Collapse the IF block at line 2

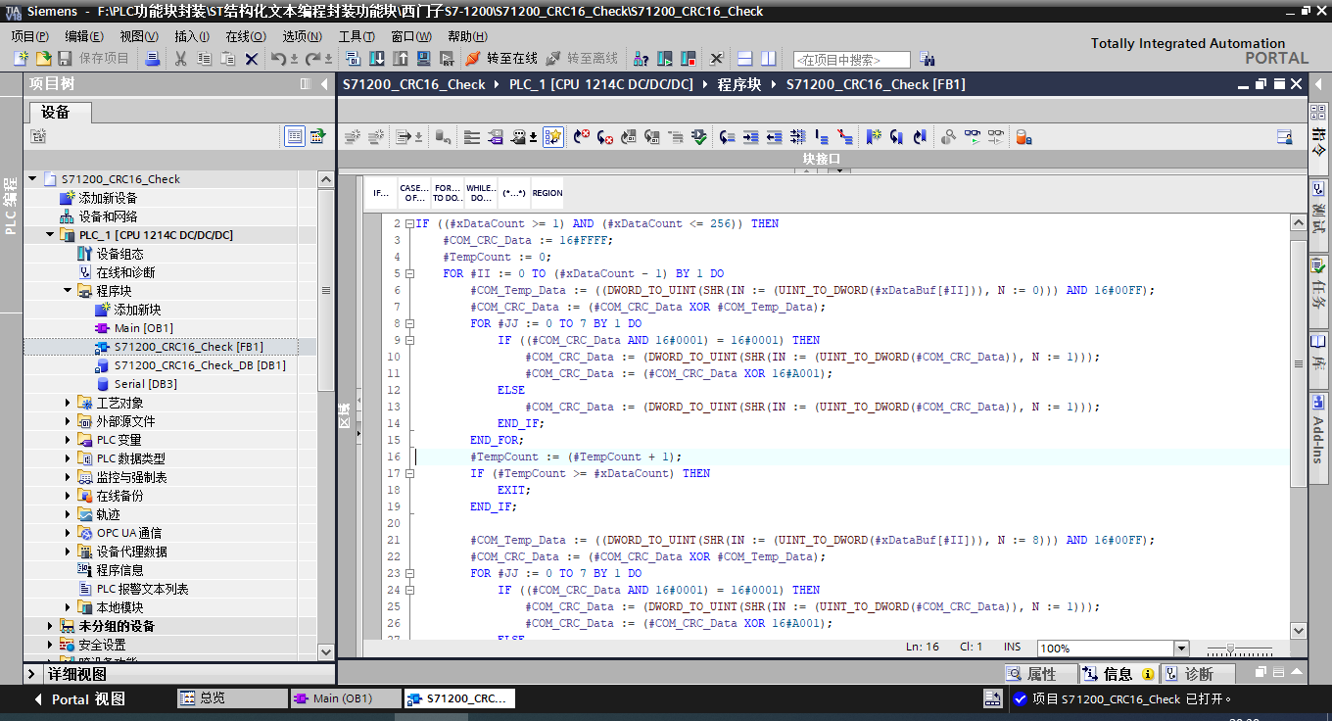tap(409, 224)
